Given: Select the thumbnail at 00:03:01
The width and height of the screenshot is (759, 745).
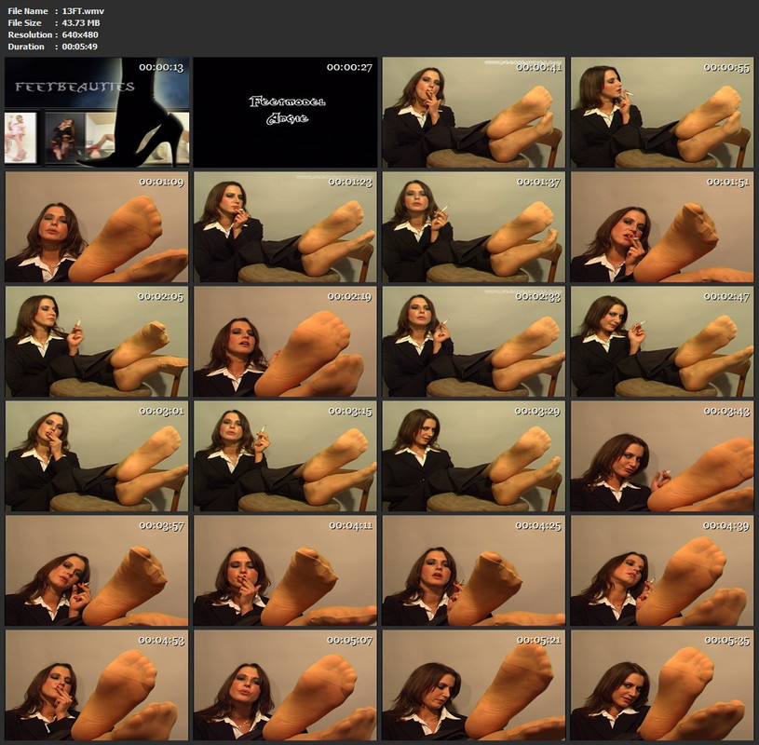Looking at the screenshot, I should coord(97,456).
